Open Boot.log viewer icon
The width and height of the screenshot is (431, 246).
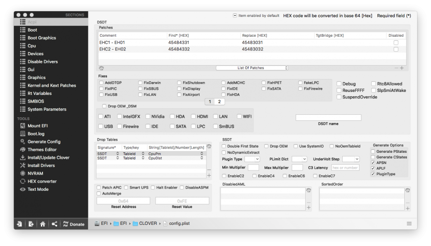[x=22, y=134]
